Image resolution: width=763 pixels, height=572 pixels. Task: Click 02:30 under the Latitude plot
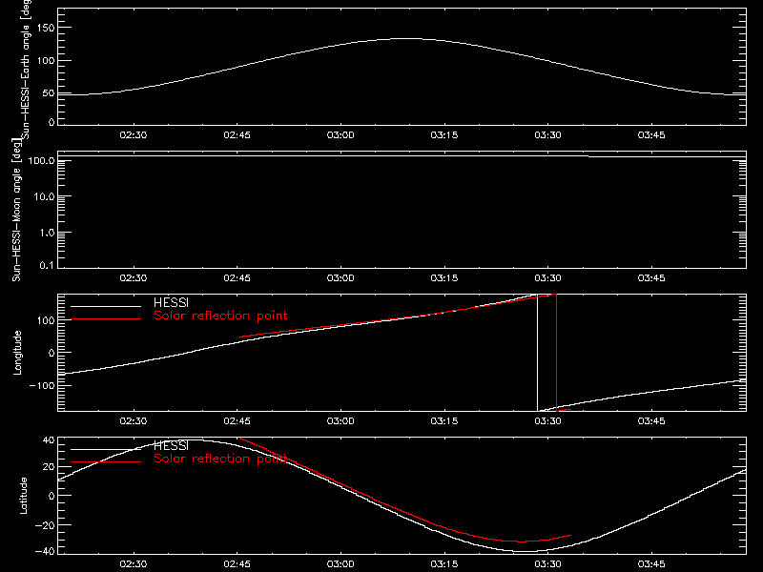click(x=134, y=563)
